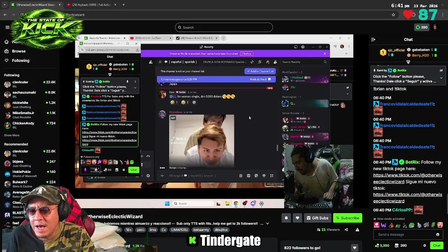
Task: Click C4rlosPP username in chat
Action: tap(402, 210)
